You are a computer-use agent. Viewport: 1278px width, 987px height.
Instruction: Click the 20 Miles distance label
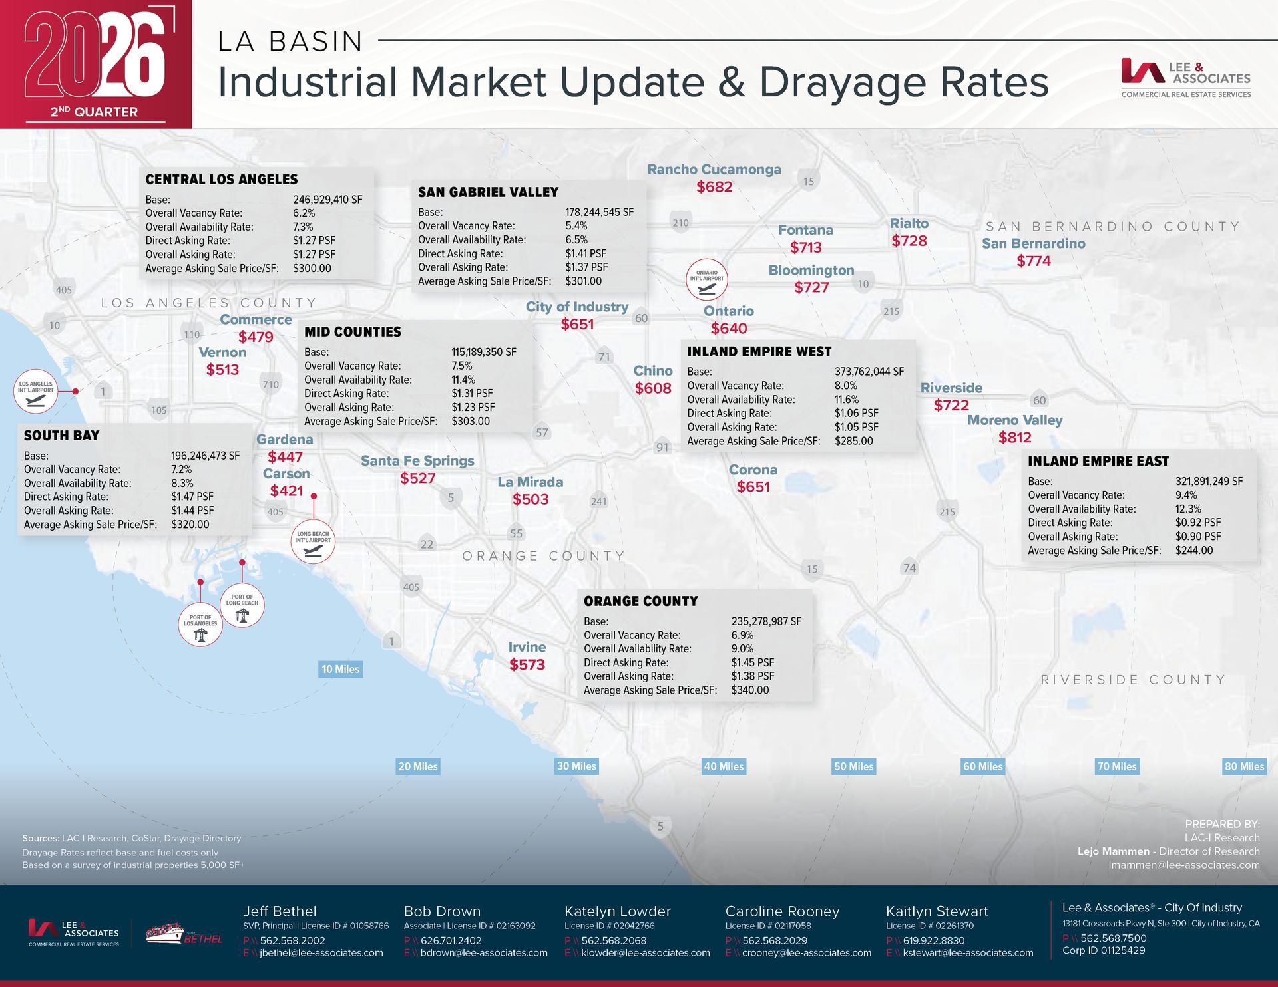(x=418, y=766)
